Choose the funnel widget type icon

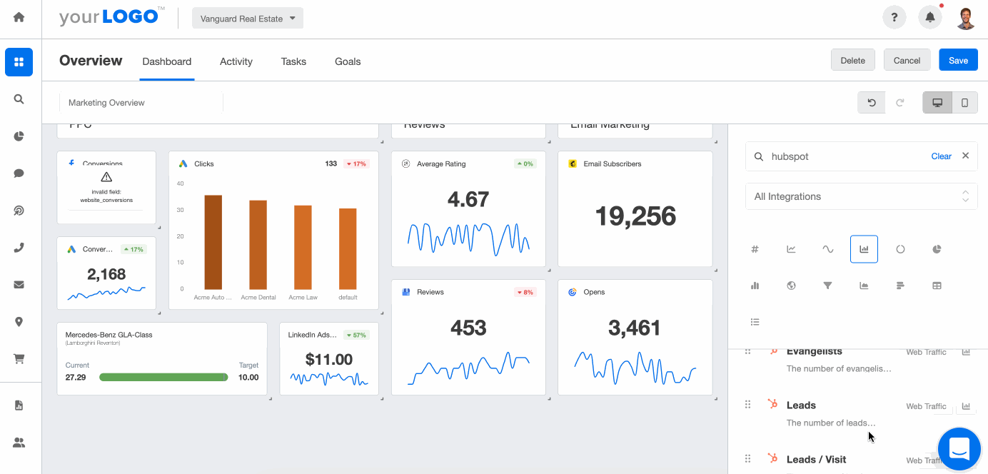[827, 286]
